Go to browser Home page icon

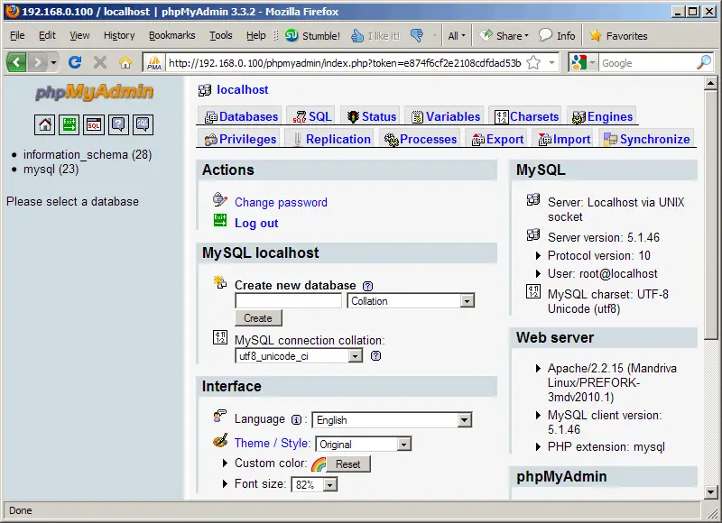coord(125,62)
